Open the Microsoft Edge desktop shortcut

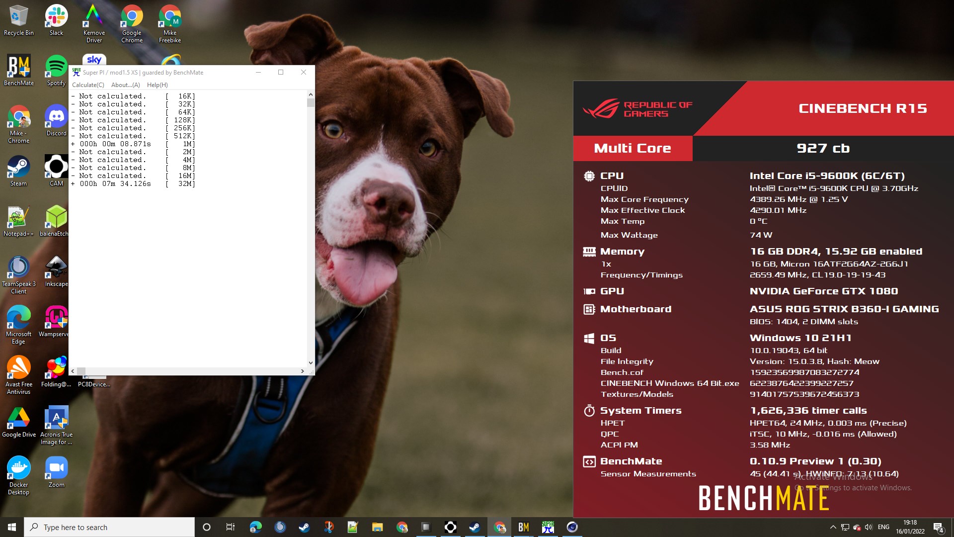[x=19, y=325]
